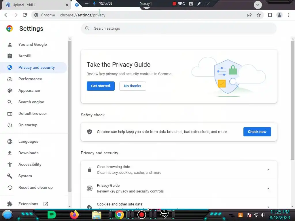
Task: Click the recorder pencil annotate icon
Action: coord(199,3)
